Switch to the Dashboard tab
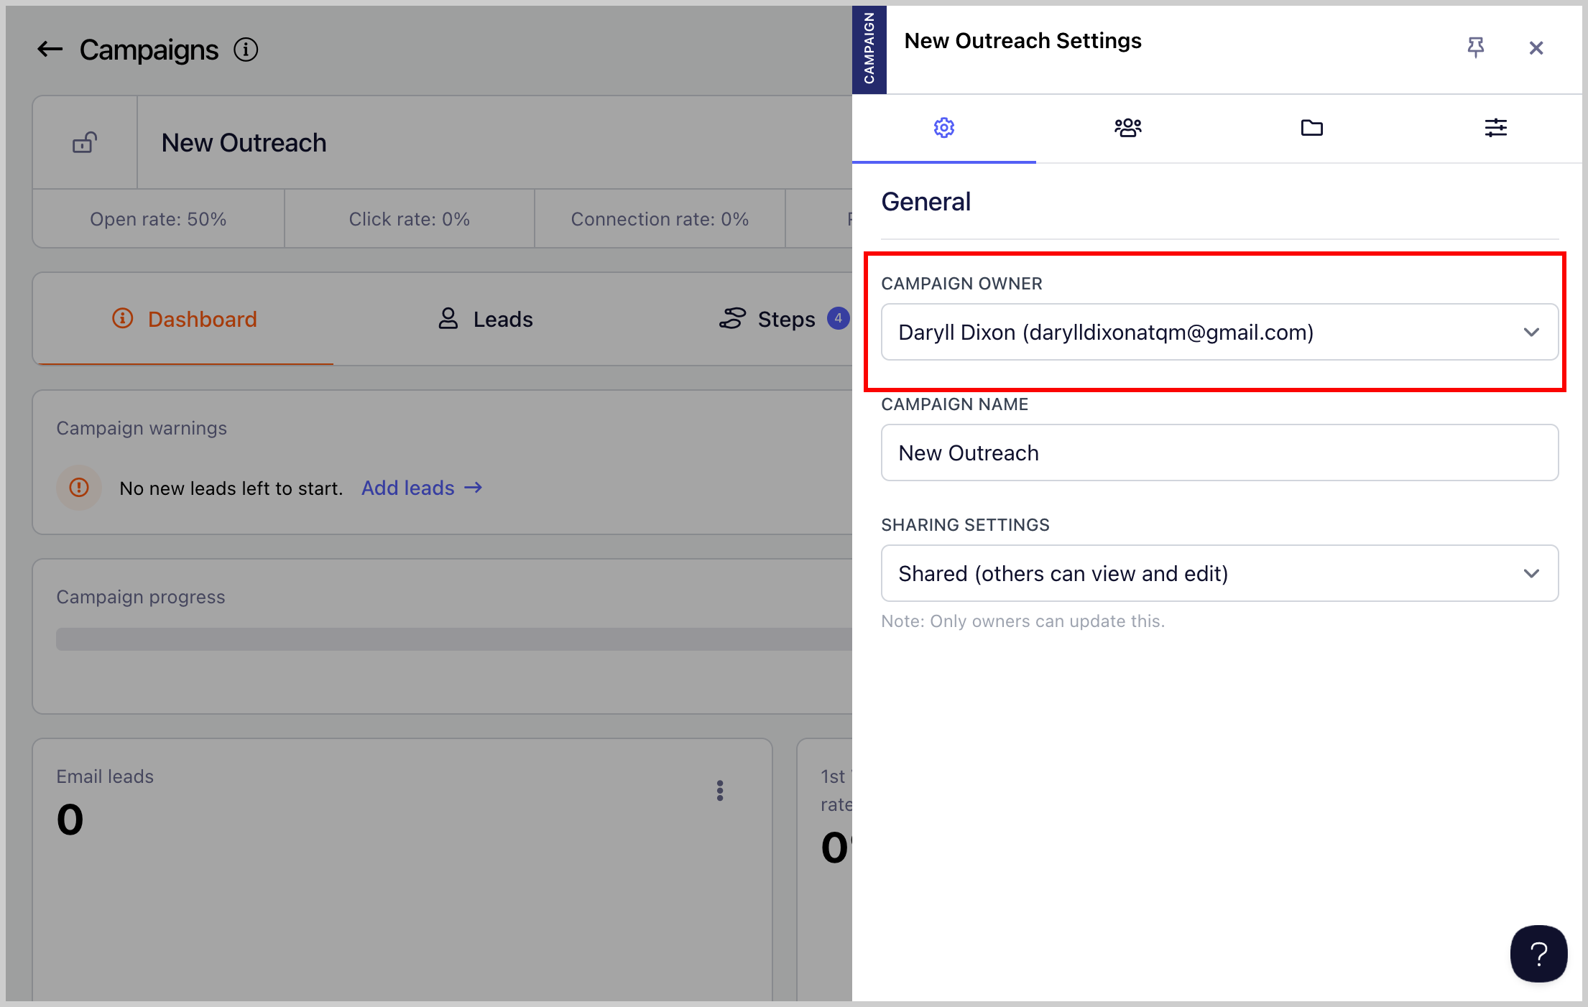The height and width of the screenshot is (1007, 1588). tap(184, 319)
